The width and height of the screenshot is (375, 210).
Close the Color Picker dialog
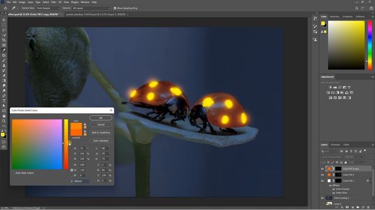pos(111,110)
